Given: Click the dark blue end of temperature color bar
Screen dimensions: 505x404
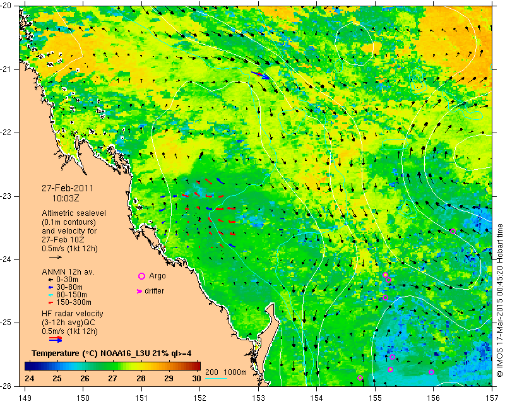Looking at the screenshot, I should pyautogui.click(x=29, y=366).
